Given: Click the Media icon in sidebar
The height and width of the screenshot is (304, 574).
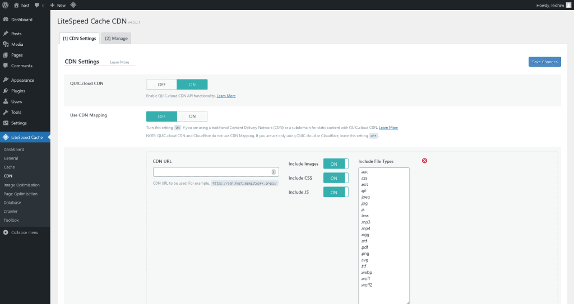Looking at the screenshot, I should [6, 44].
